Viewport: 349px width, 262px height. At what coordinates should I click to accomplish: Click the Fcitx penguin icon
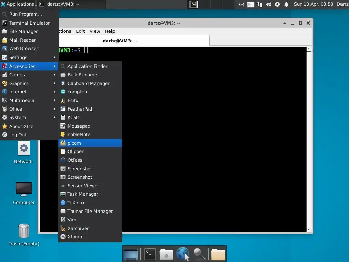click(63, 101)
